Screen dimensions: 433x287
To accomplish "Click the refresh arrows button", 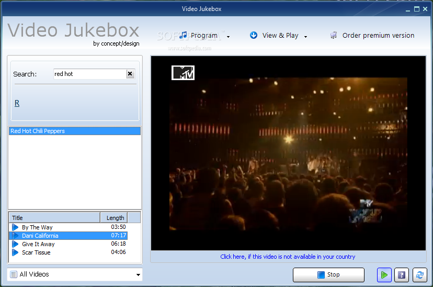I will click(x=420, y=275).
